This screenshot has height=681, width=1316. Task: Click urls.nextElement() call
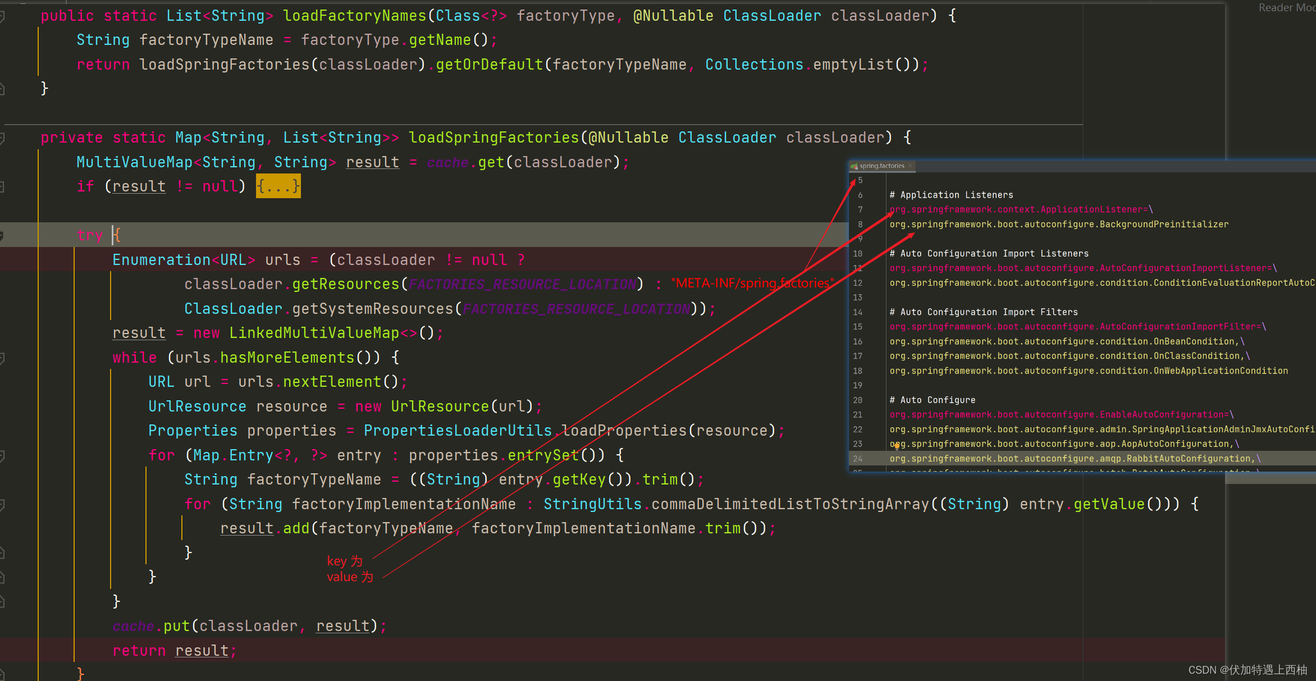(x=318, y=382)
